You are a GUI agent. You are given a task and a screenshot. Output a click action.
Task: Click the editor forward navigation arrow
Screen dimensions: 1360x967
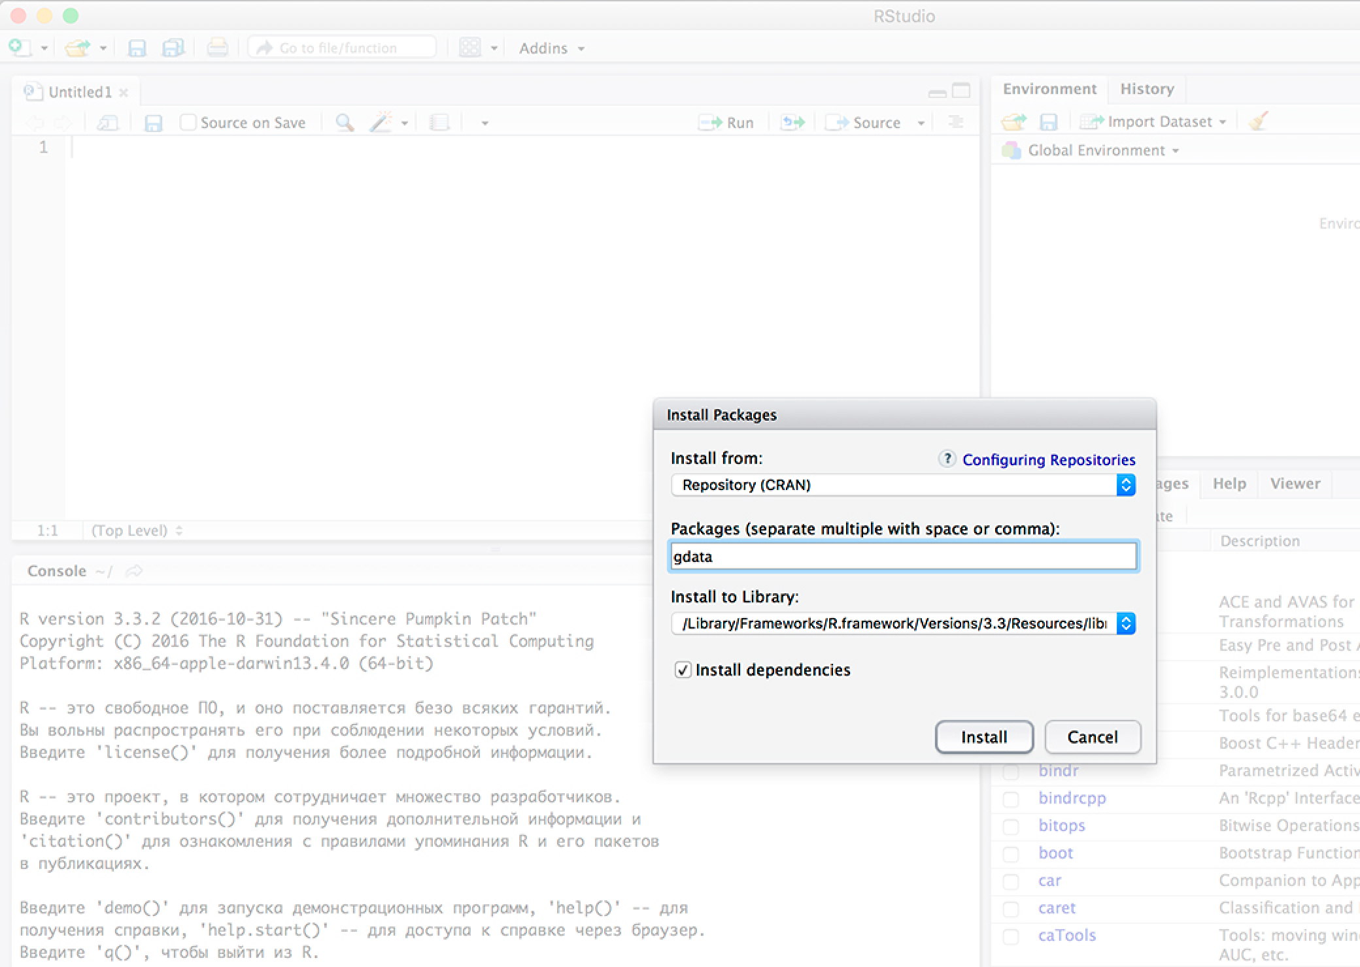[x=63, y=123]
